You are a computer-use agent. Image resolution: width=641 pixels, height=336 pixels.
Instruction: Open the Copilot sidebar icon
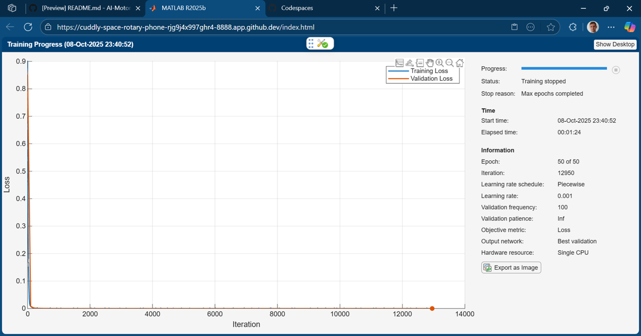click(x=629, y=27)
